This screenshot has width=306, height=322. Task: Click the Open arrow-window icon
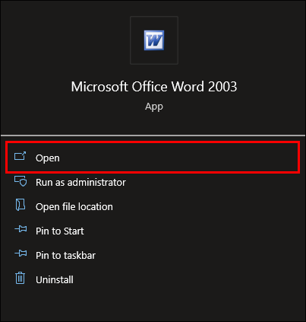[21, 156]
